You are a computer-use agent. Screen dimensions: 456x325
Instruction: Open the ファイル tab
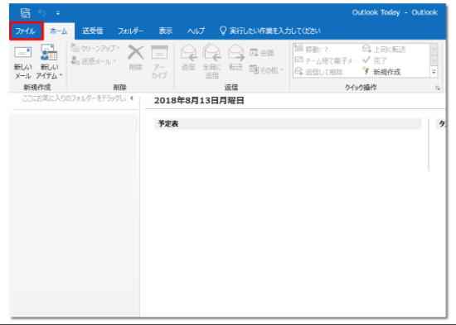click(26, 31)
